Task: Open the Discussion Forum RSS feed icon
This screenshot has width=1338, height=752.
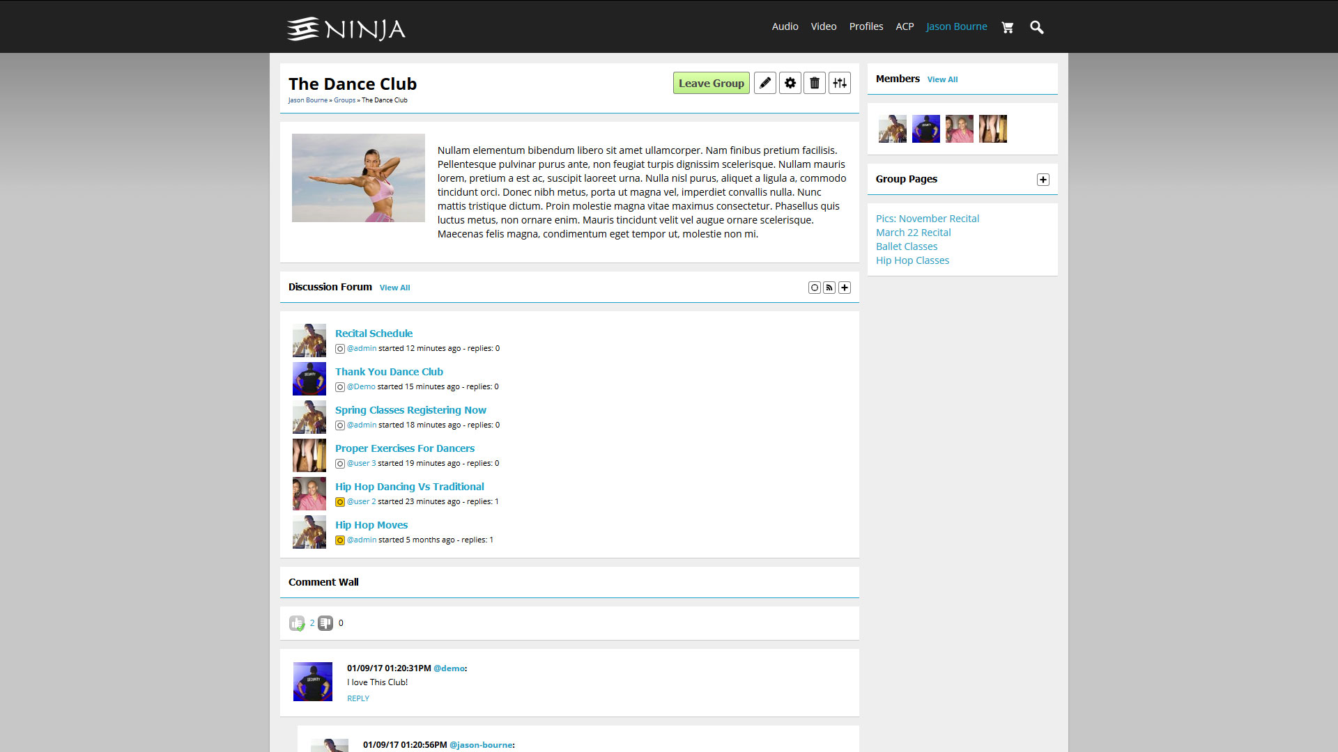Action: pos(829,288)
